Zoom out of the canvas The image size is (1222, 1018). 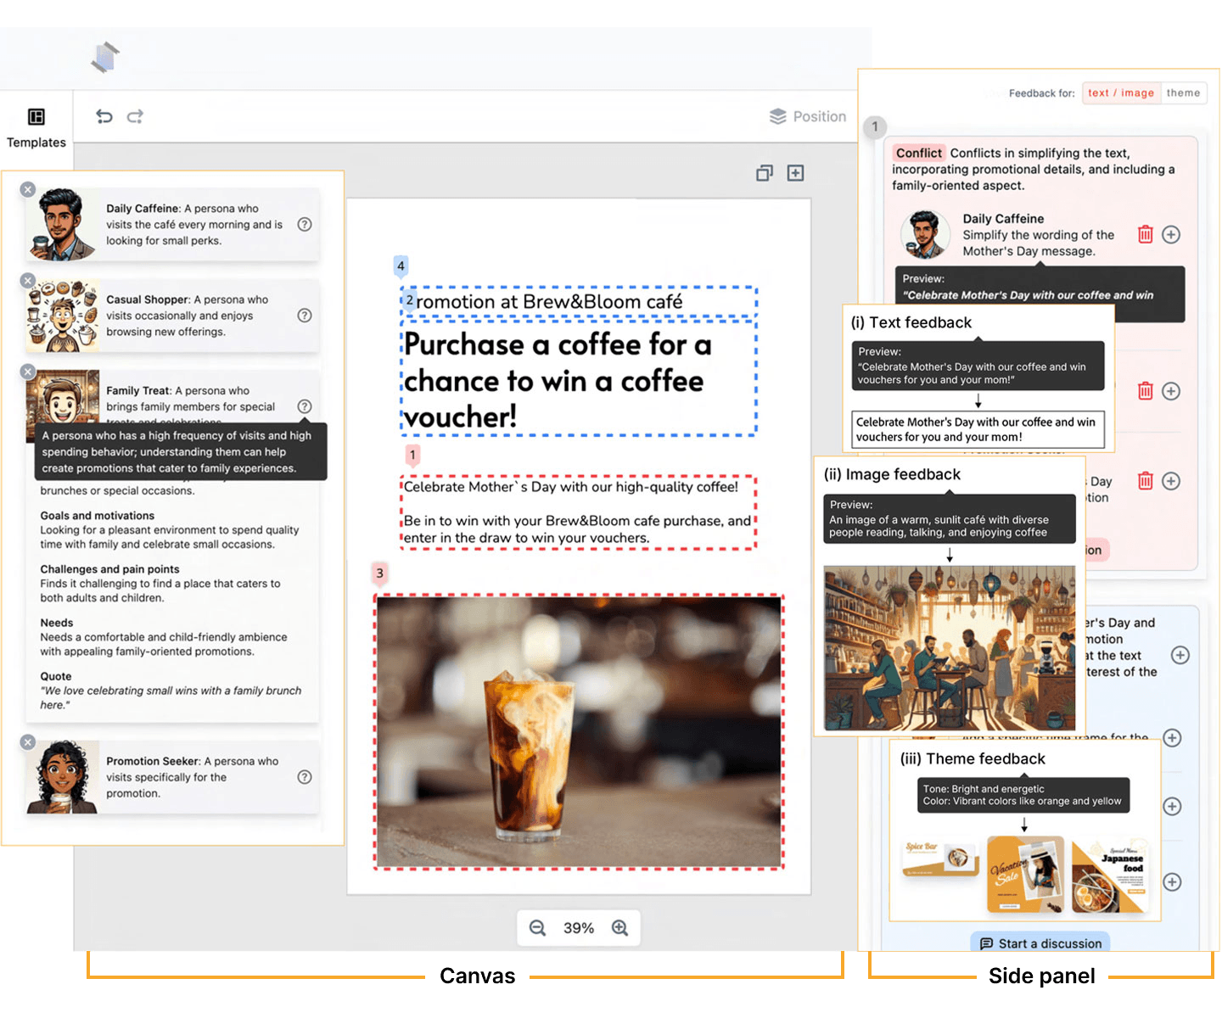tap(537, 928)
